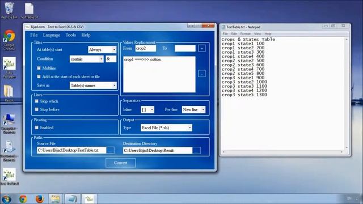Launch Google Chrome desktop shortcut
Image resolution: width=363 pixels, height=204 pixels.
point(9,40)
